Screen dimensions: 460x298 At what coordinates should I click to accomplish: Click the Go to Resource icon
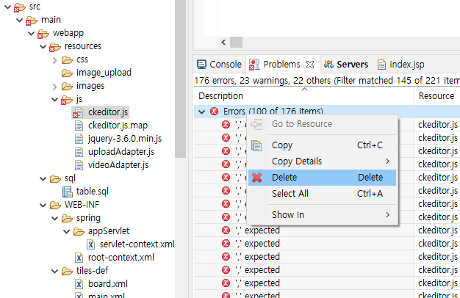256,124
